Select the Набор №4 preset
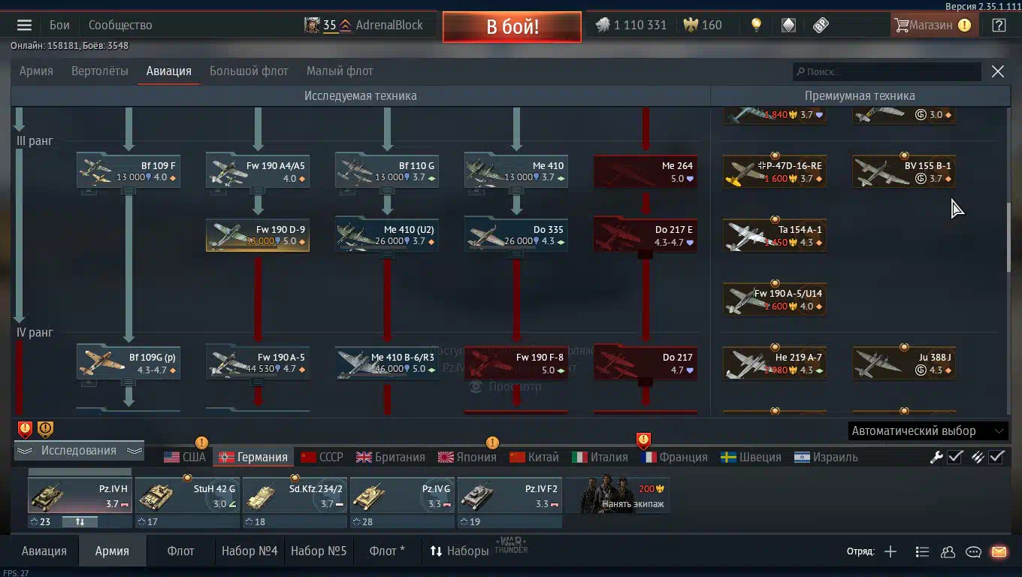The height and width of the screenshot is (577, 1022). [249, 551]
